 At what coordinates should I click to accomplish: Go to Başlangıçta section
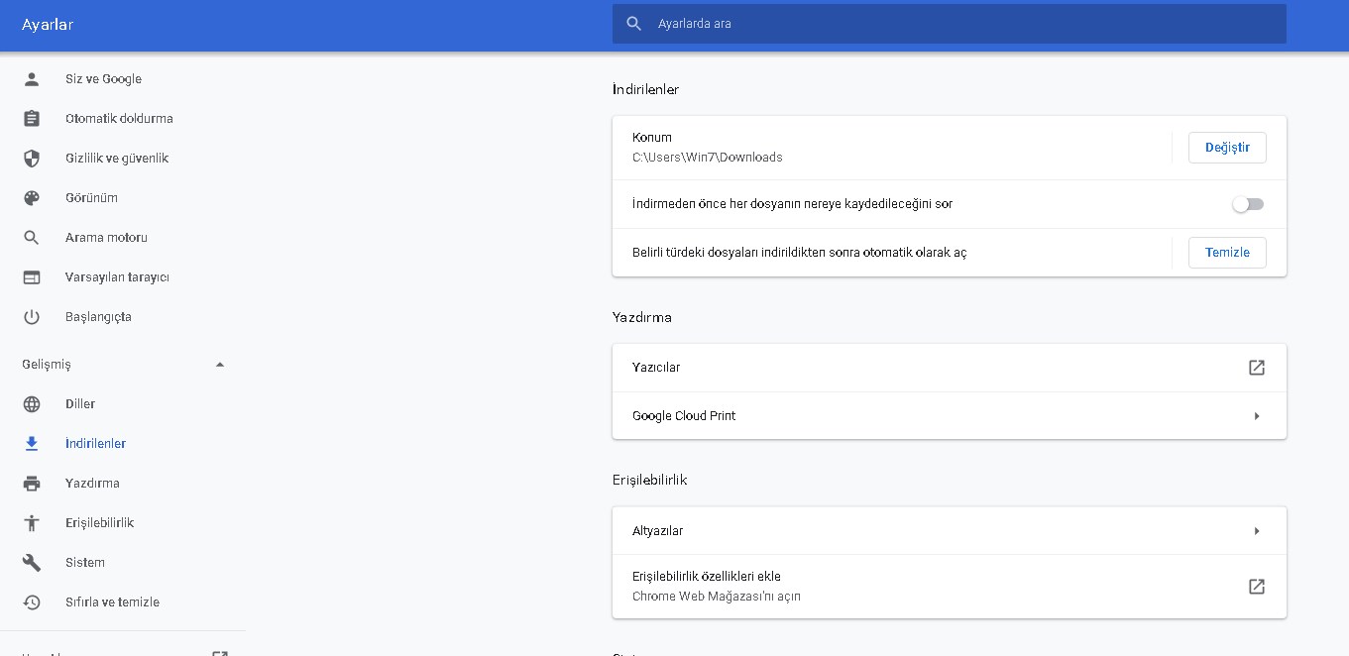click(x=98, y=317)
